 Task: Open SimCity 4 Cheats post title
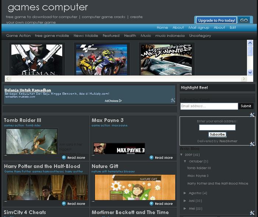tap(25, 212)
